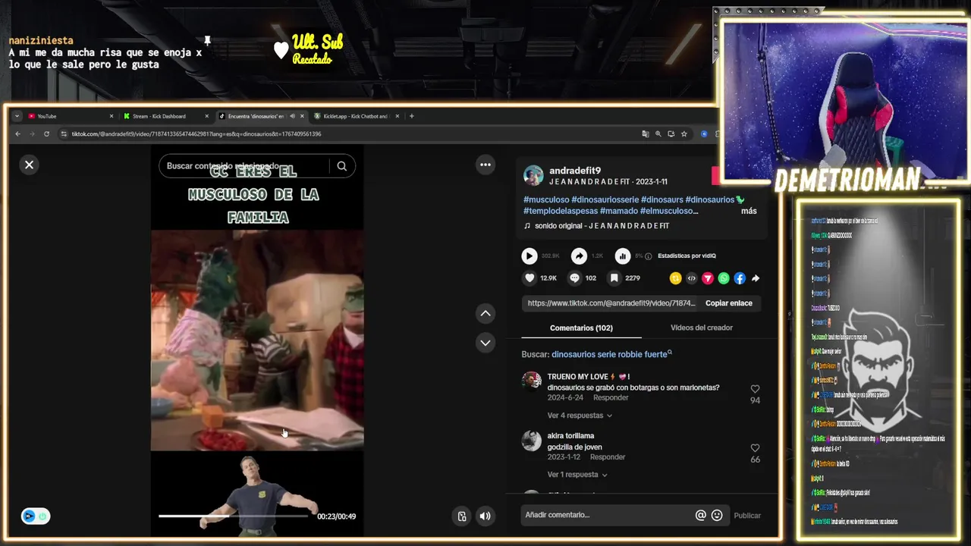
Task: Switch to the Kicklet.app browser tab
Action: [356, 116]
